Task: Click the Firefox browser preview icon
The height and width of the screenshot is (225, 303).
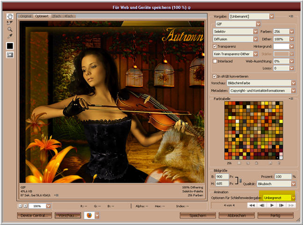Action: [x=89, y=215]
